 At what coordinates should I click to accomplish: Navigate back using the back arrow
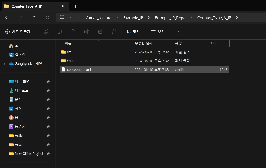click(x=7, y=17)
